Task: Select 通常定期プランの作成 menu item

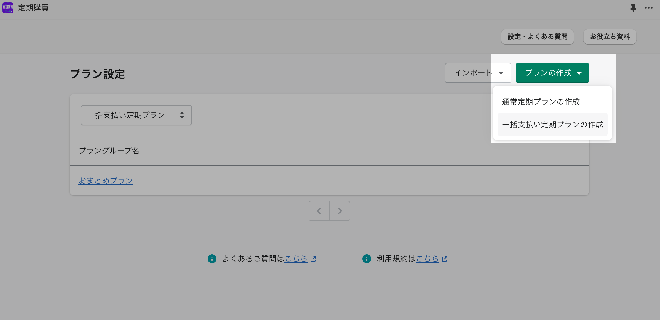Action: (541, 102)
